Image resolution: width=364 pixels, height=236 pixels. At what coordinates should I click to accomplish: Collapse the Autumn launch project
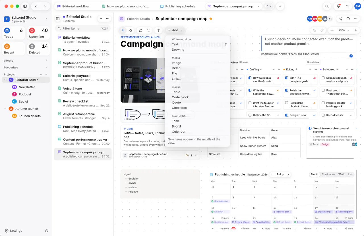[x=5, y=109]
